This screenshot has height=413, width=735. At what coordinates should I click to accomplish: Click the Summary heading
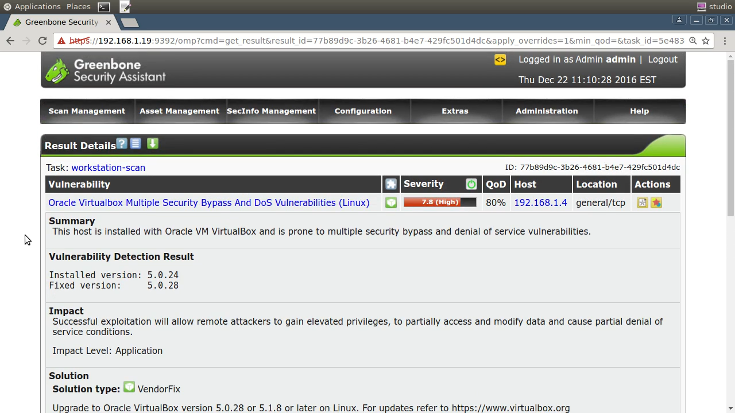(x=72, y=221)
